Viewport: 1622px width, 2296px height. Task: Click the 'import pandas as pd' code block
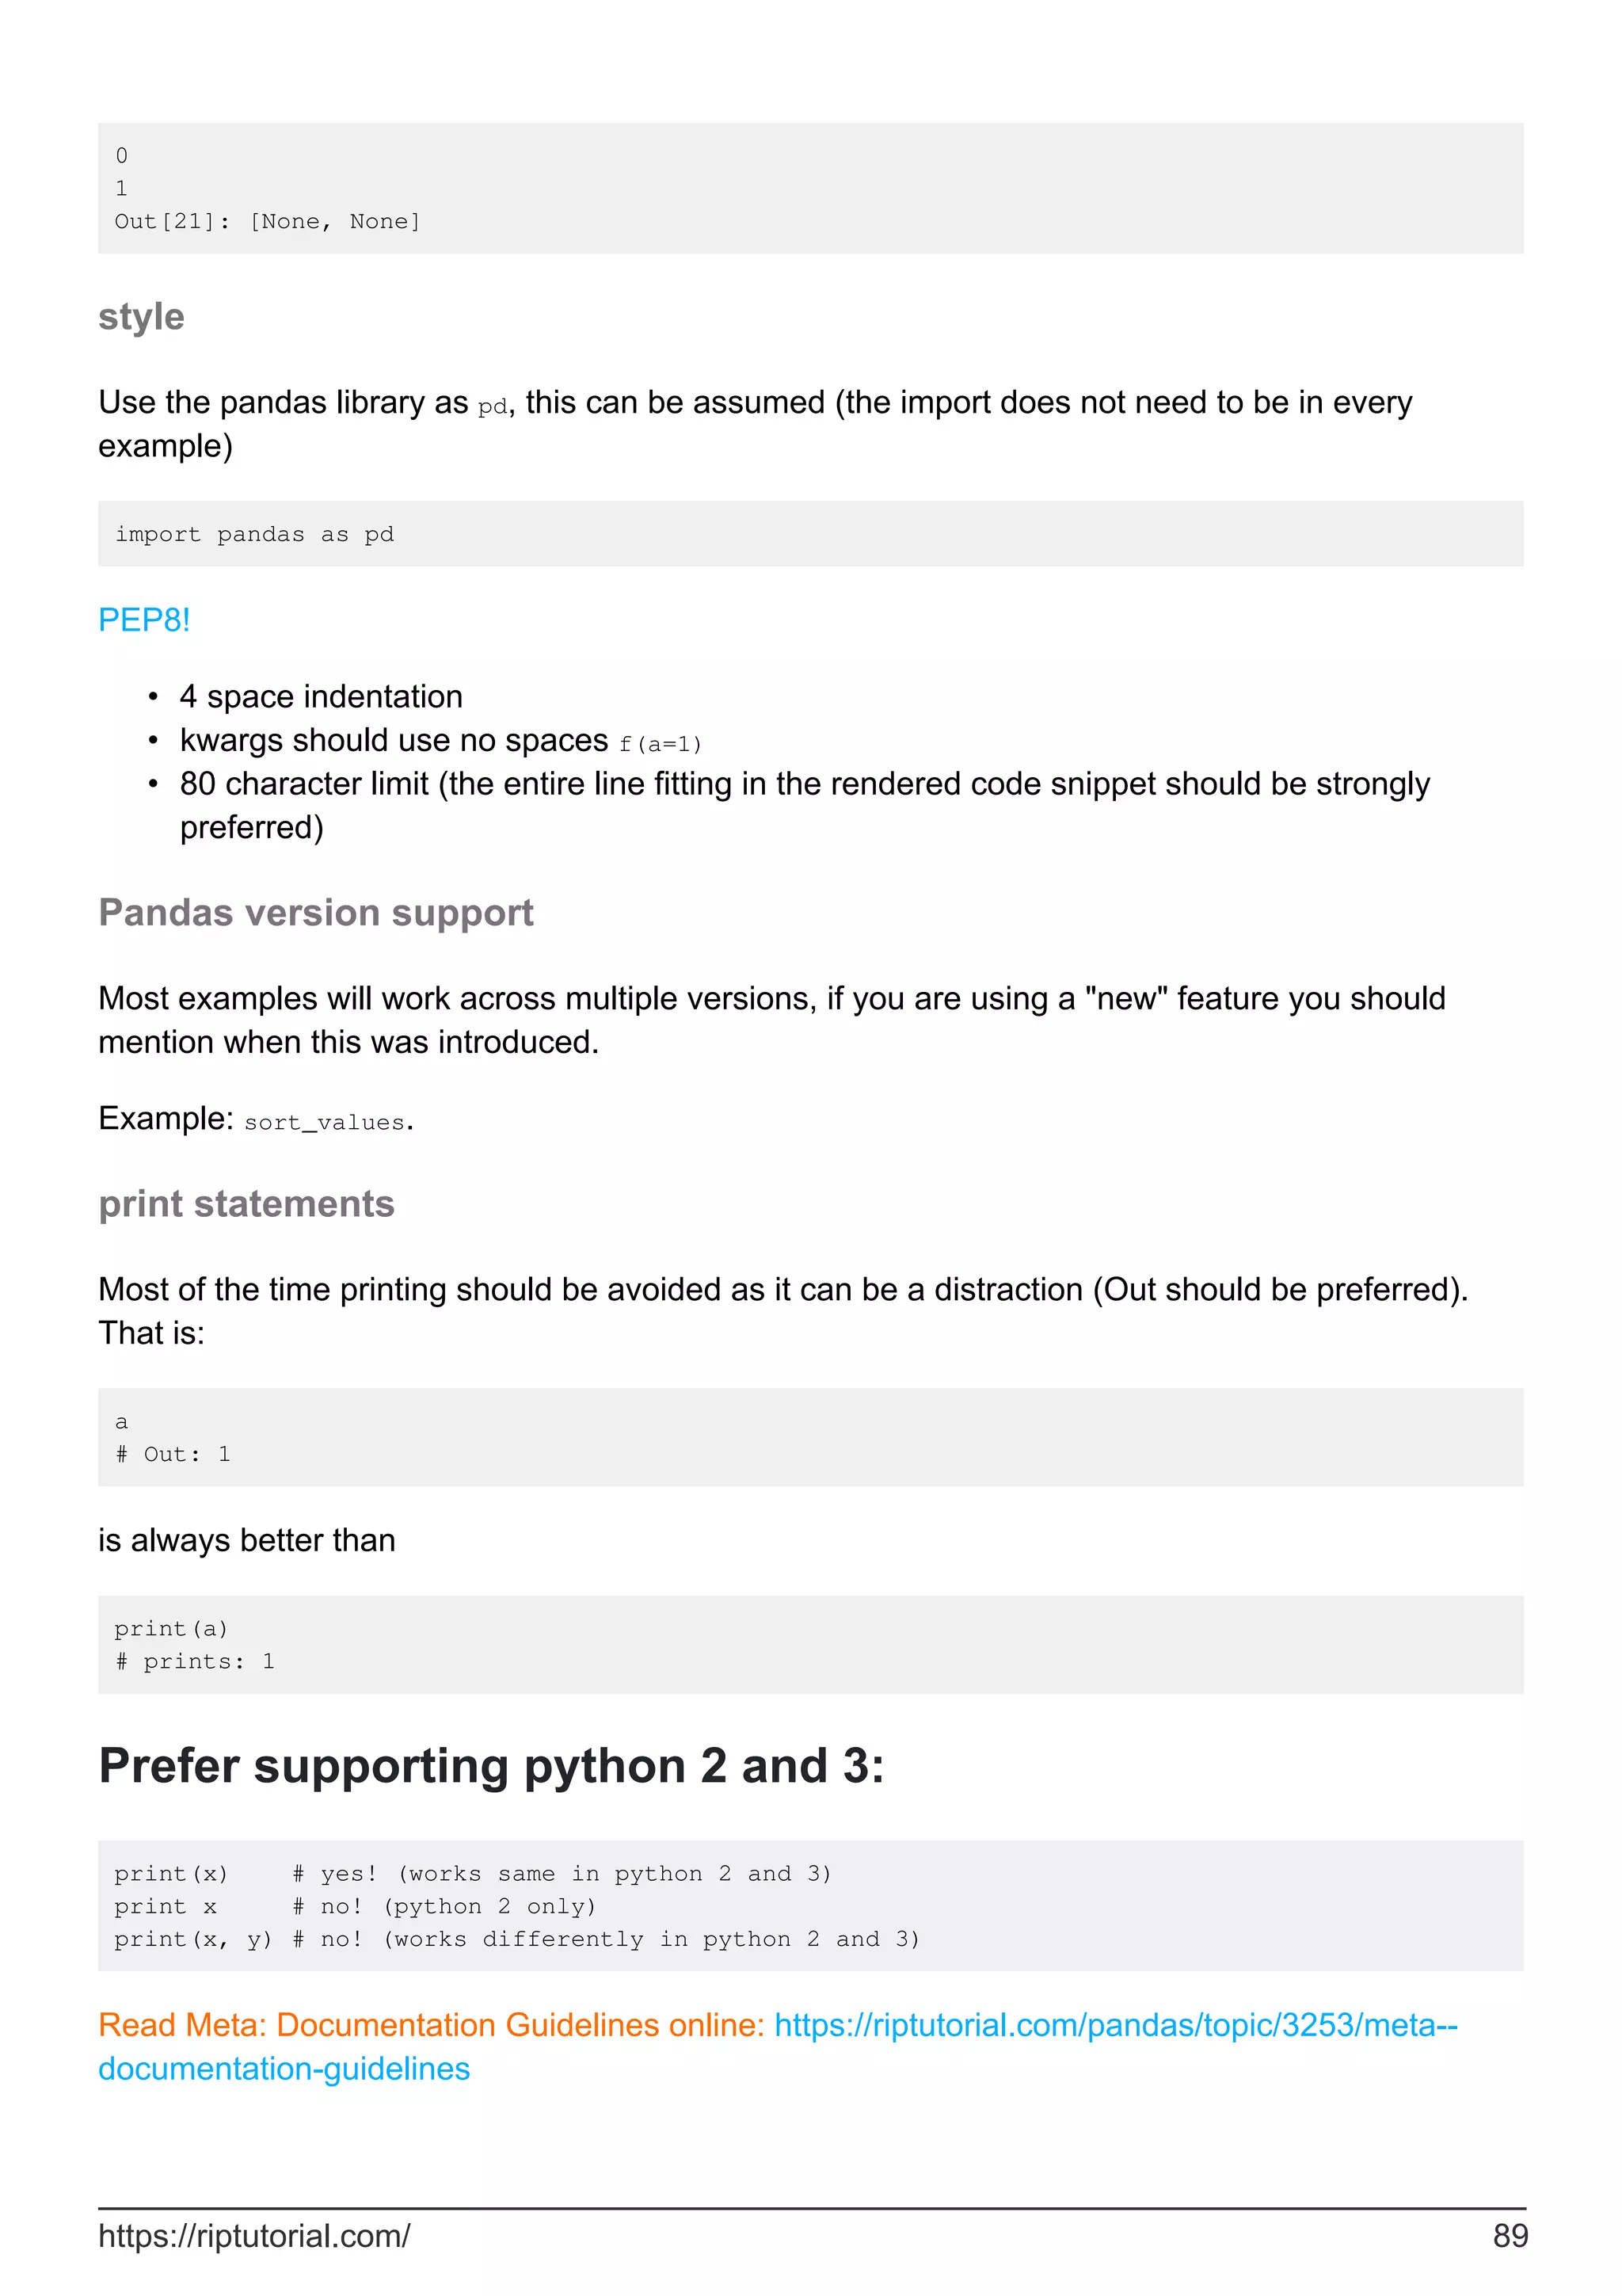[254, 534]
